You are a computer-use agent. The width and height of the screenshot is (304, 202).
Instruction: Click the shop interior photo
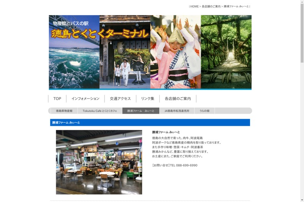(99, 162)
